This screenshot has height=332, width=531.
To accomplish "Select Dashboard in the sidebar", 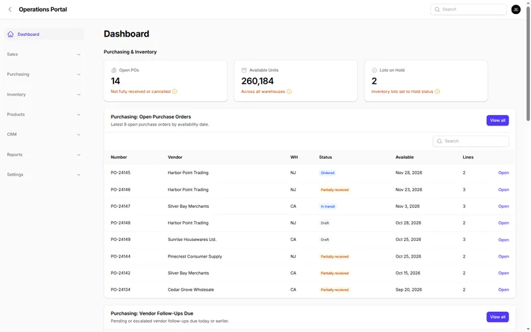I will coord(44,35).
